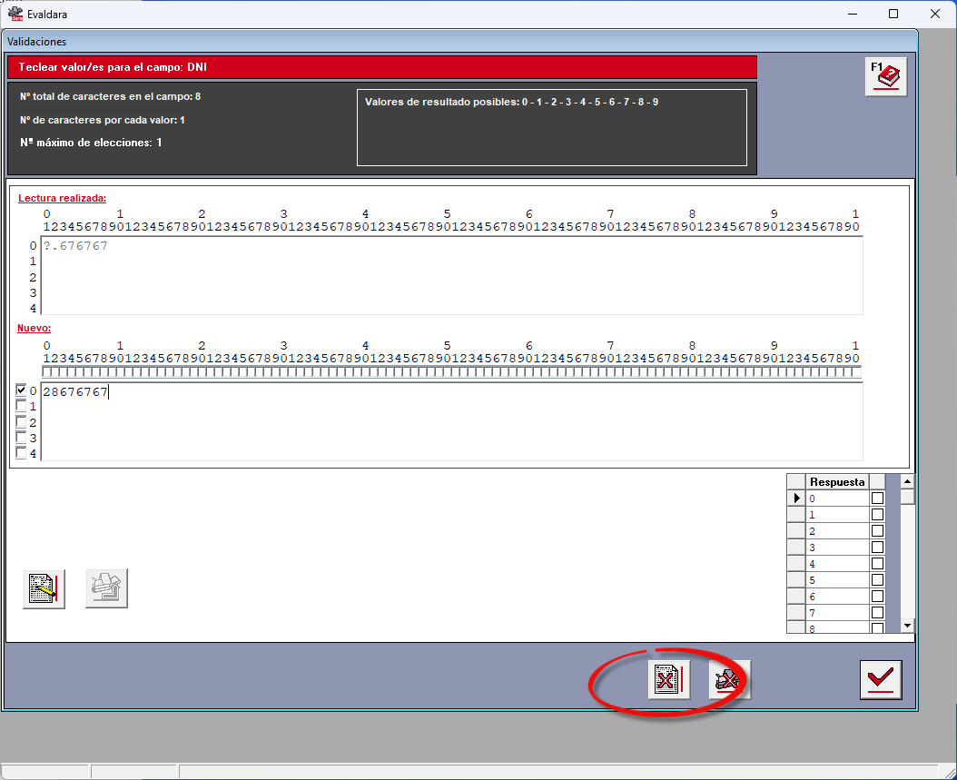Click the cancel scanner reading icon

pos(729,679)
